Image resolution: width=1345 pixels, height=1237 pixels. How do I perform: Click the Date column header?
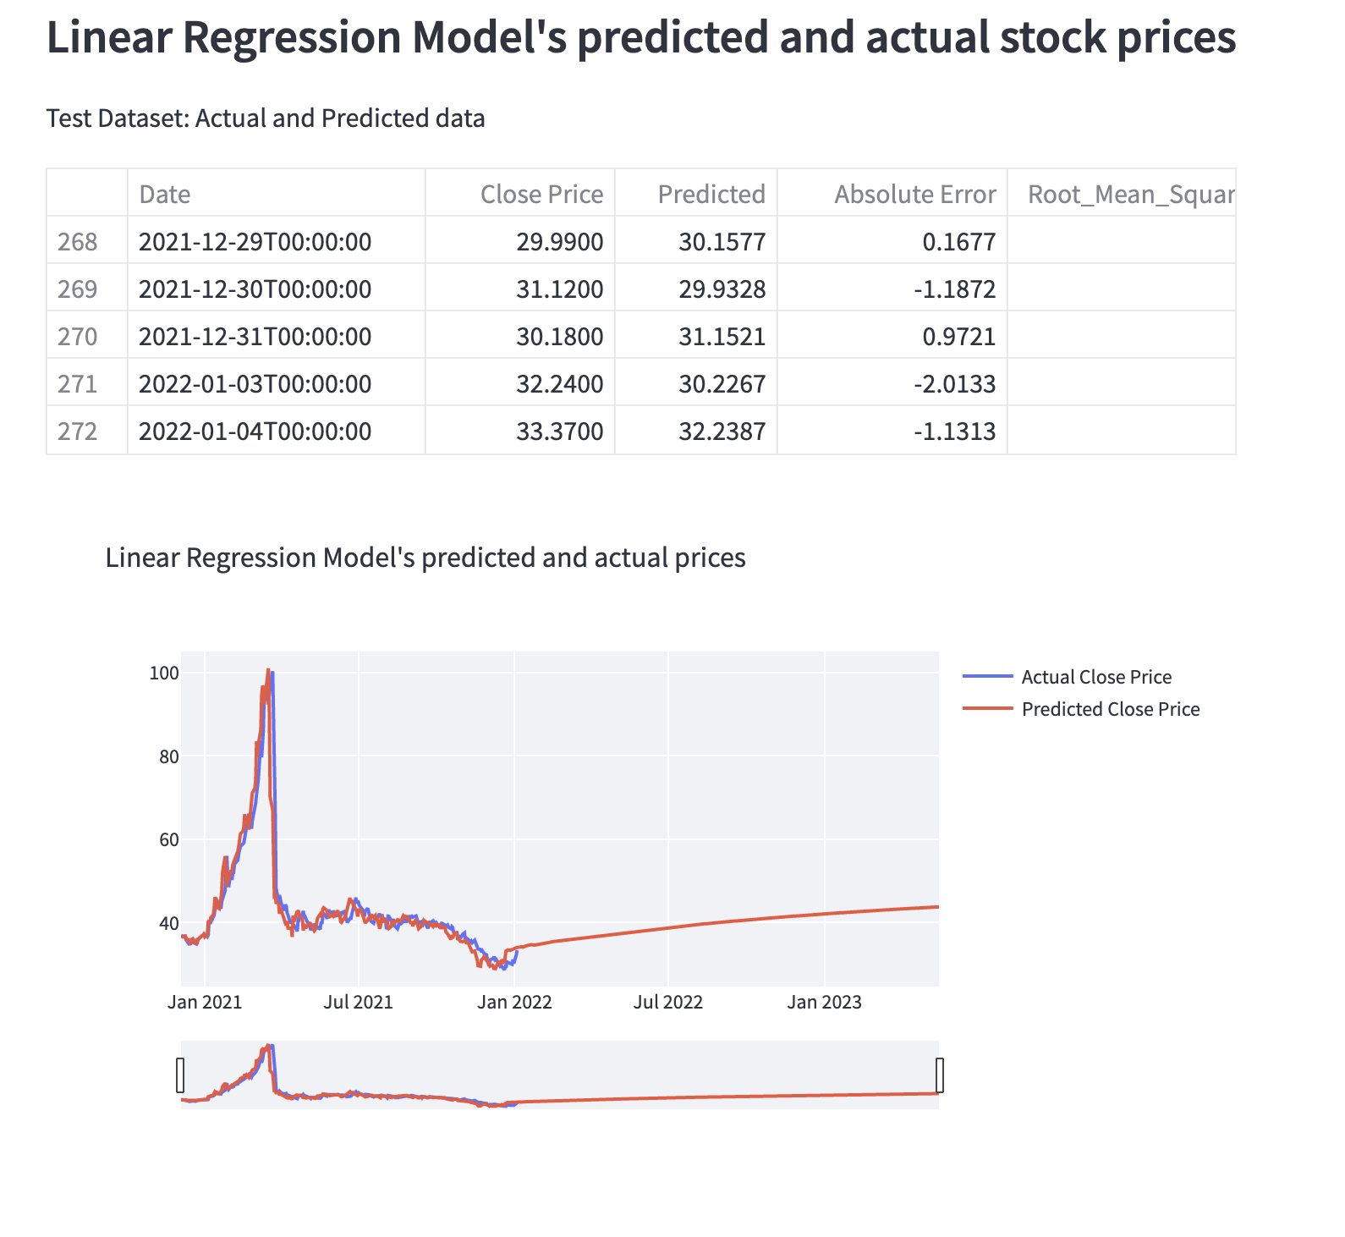click(166, 194)
